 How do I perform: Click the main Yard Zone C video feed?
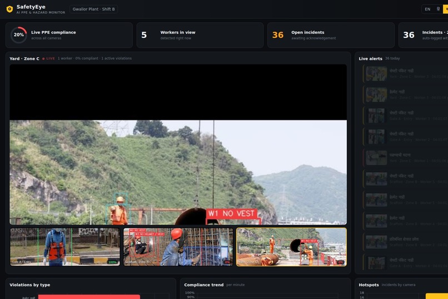[x=178, y=145]
